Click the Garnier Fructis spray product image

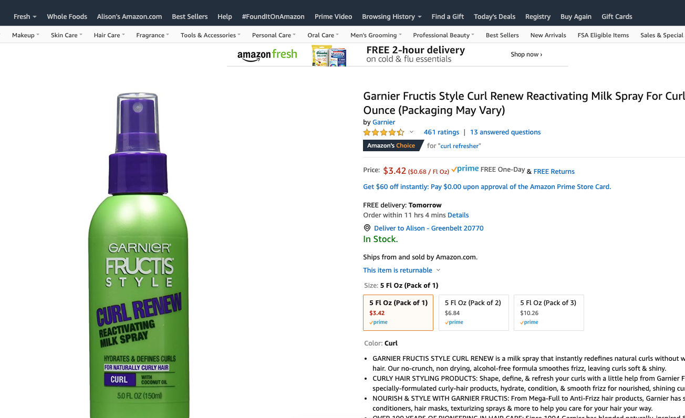[x=138, y=252]
